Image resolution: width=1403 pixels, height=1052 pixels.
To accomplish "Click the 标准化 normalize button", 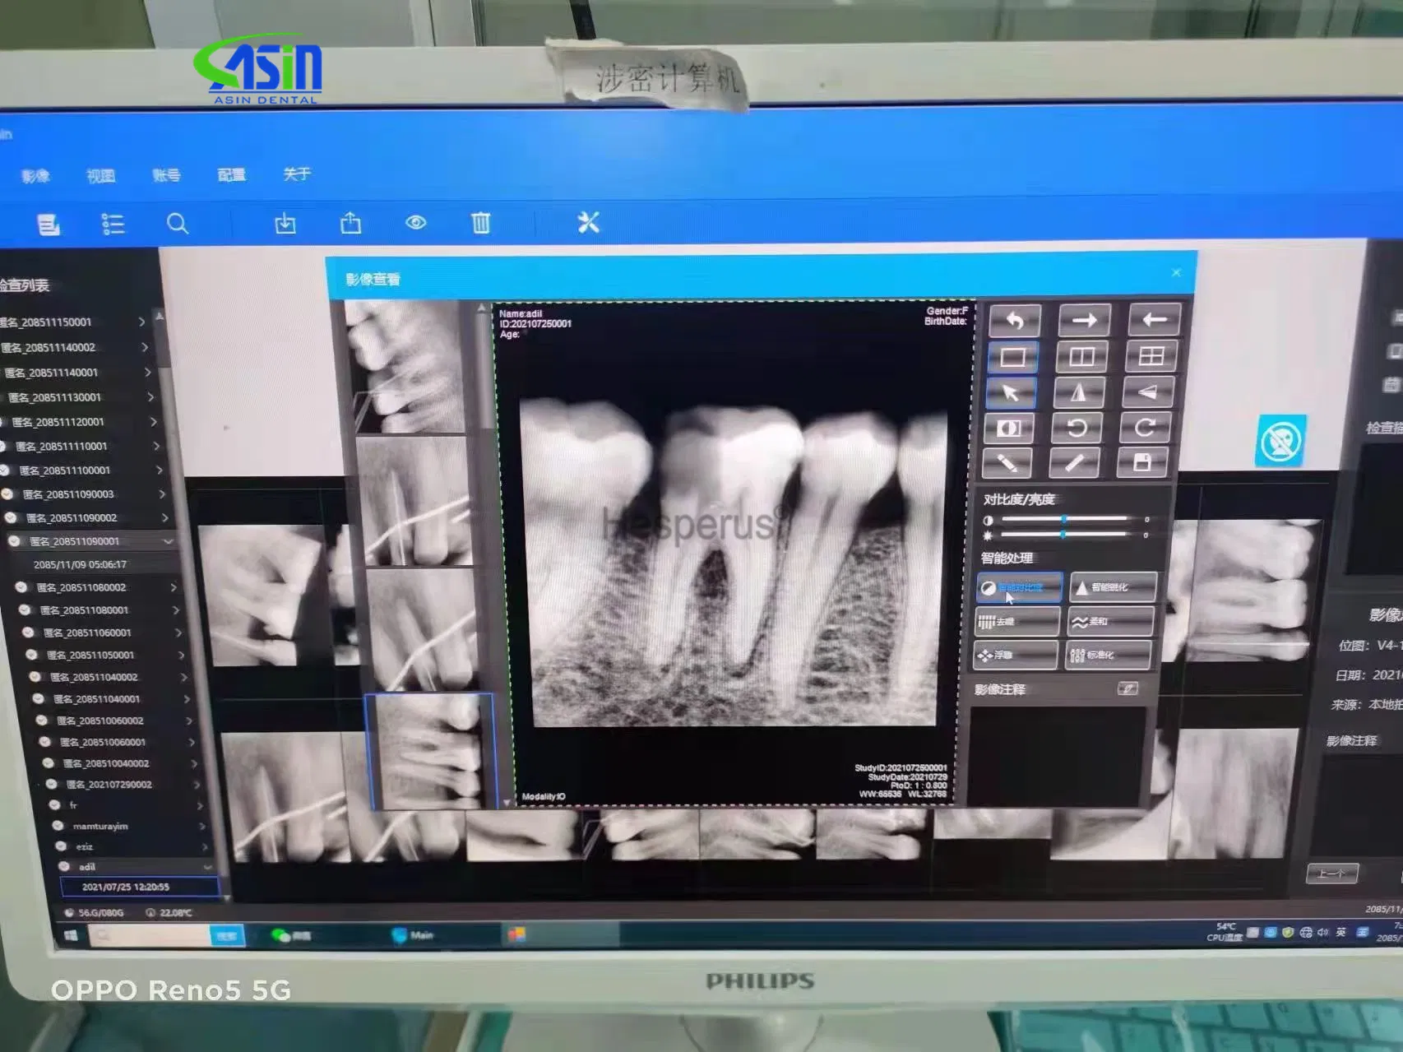I will (x=1109, y=654).
